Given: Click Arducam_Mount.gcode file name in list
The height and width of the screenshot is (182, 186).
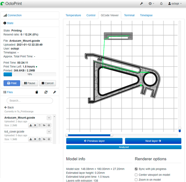Looking at the screenshot, I should [20, 118].
